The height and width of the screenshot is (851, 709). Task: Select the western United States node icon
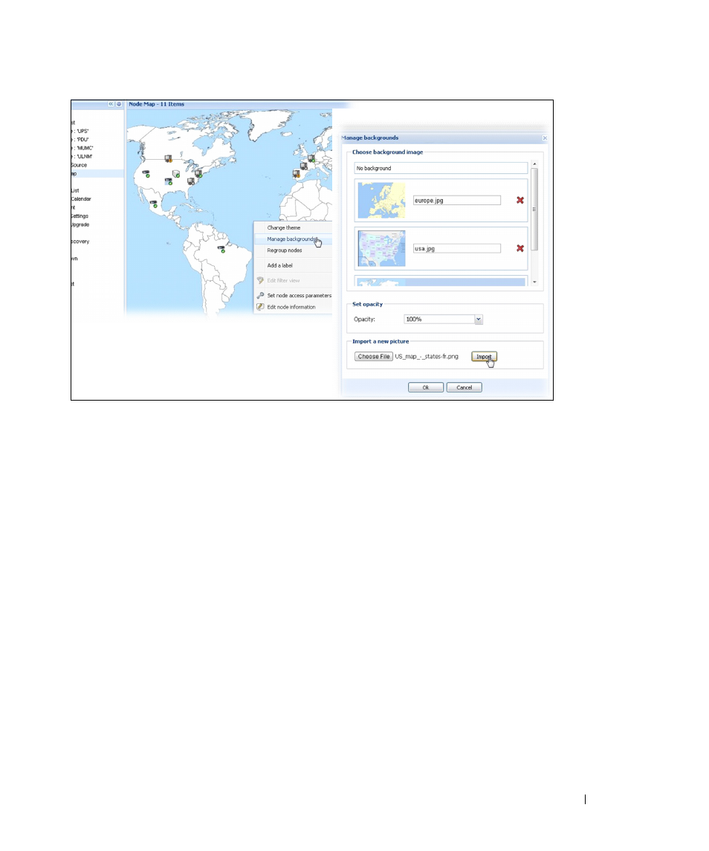(146, 174)
